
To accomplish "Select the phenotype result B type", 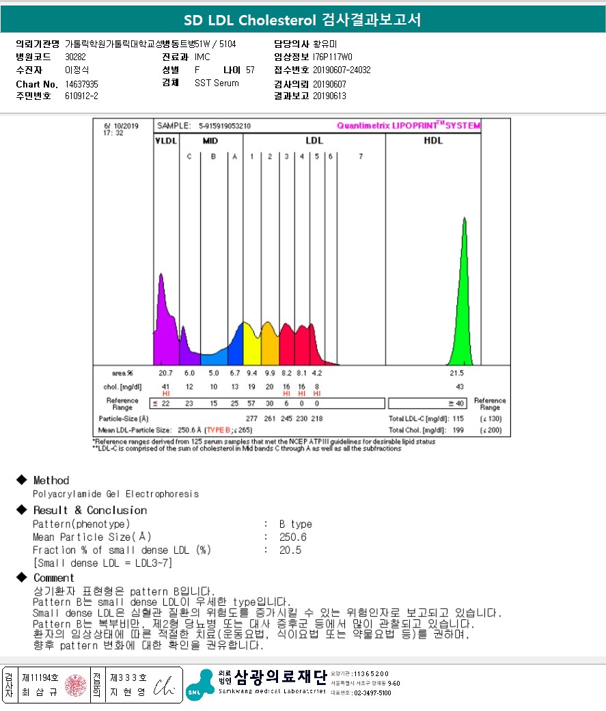I will (296, 524).
